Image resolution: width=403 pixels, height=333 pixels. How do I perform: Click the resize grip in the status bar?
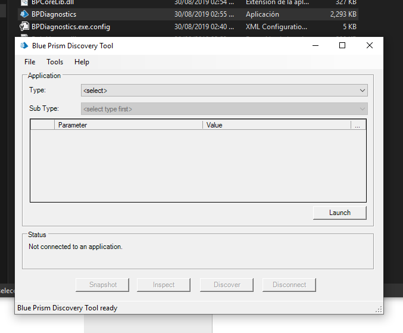379,309
